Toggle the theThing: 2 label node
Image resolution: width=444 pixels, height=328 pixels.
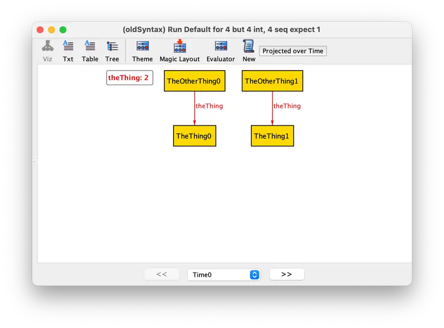click(x=129, y=77)
